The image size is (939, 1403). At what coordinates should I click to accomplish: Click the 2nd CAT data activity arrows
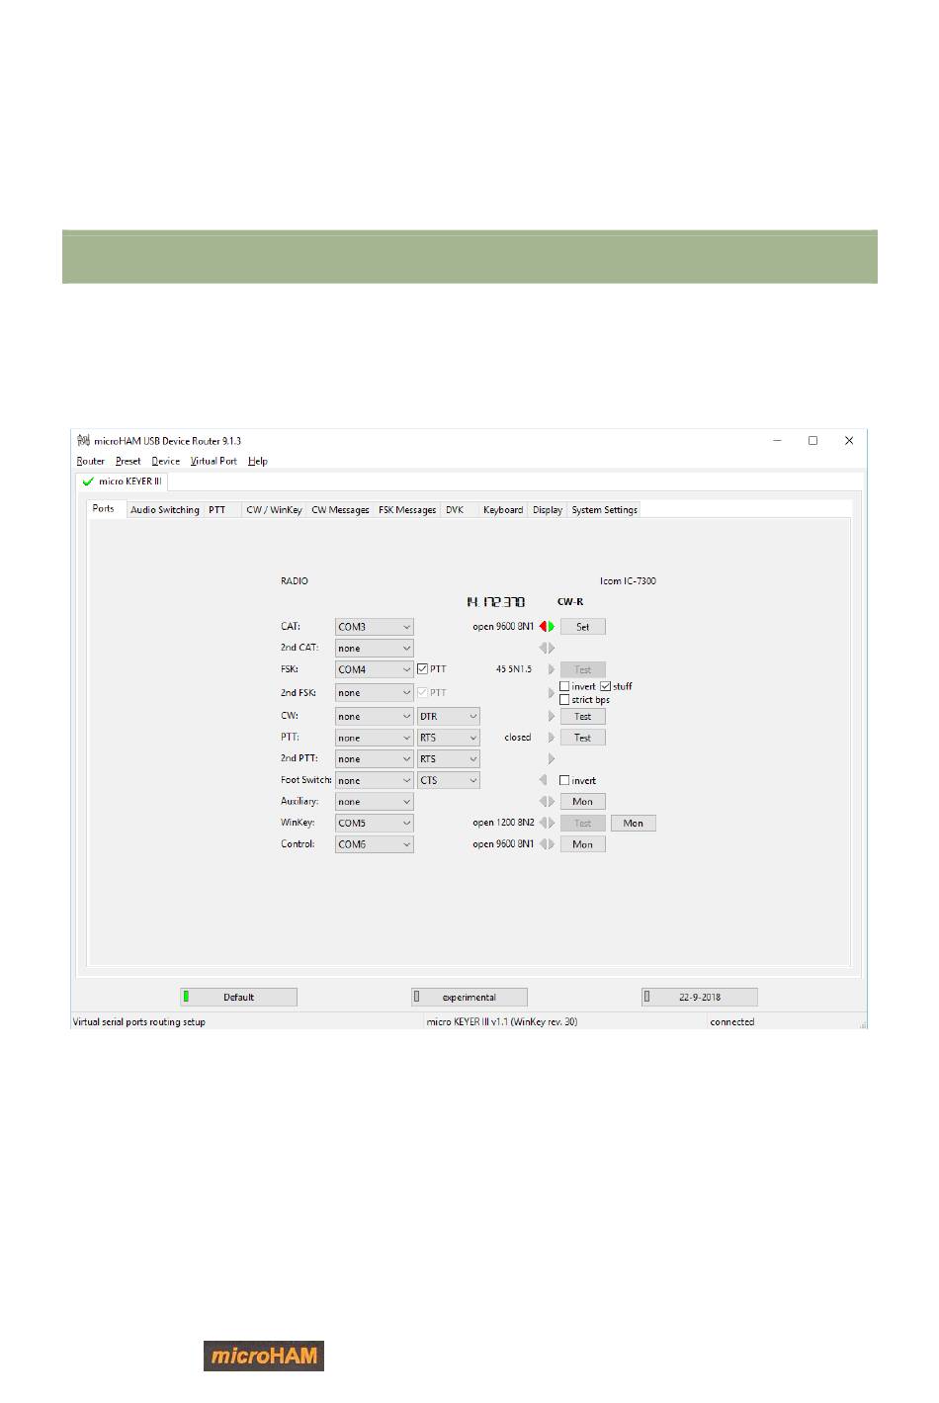tap(547, 649)
